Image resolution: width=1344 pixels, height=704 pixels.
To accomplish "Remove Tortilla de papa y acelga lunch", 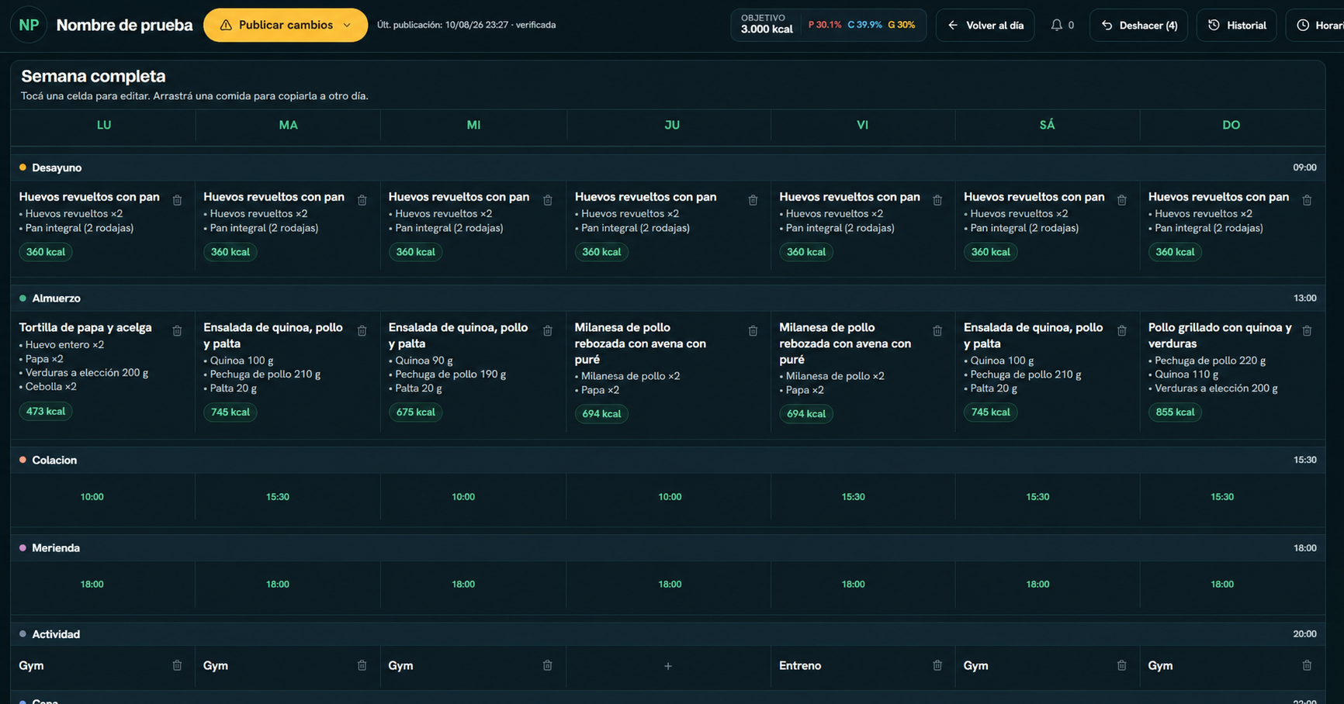I will point(177,331).
